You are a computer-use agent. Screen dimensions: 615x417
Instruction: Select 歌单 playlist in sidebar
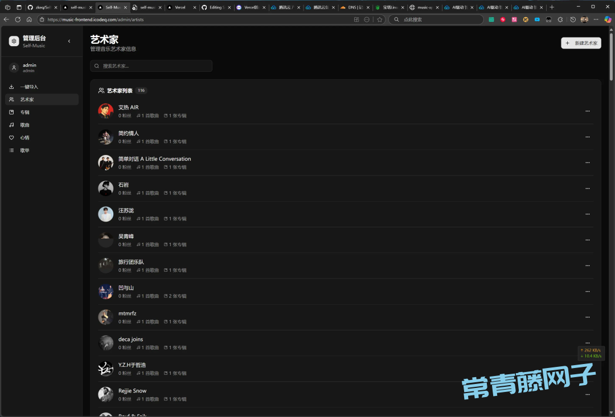click(x=24, y=150)
